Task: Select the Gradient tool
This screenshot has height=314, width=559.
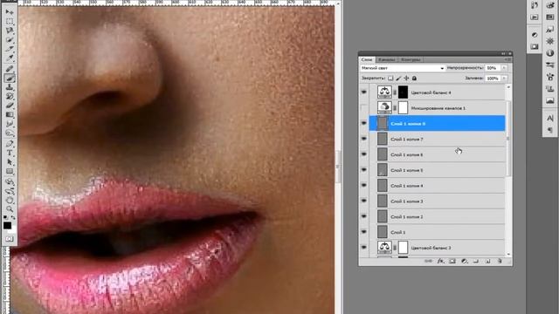Action: 10,114
